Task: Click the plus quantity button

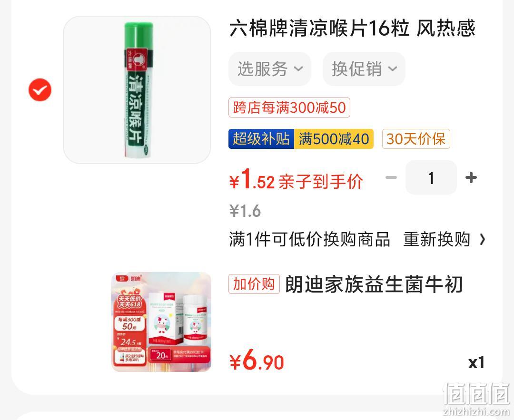Action: click(471, 178)
